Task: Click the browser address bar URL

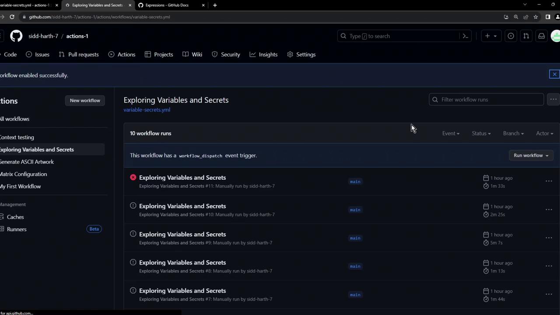Action: [x=99, y=17]
